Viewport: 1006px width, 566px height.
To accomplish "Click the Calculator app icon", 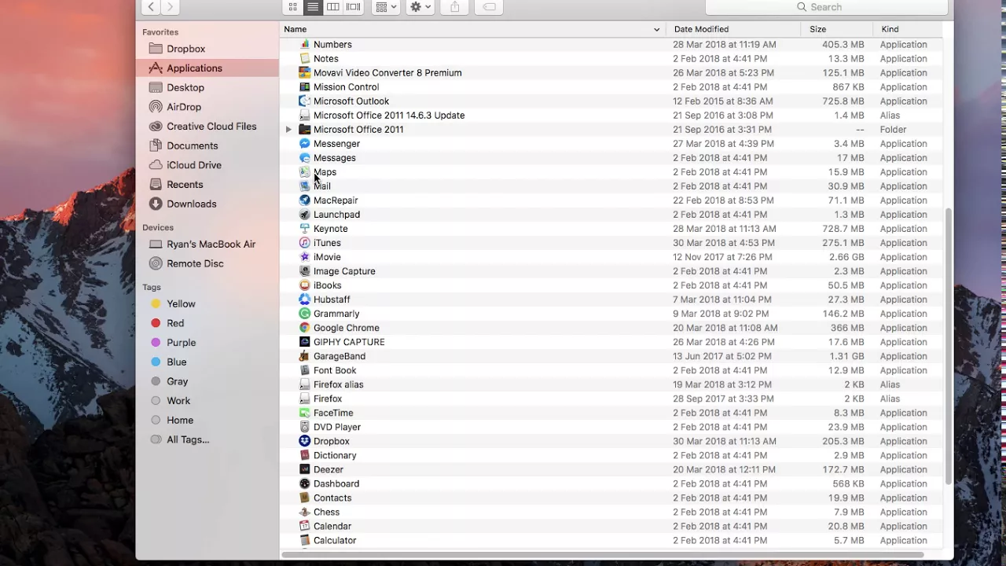I will pos(305,540).
